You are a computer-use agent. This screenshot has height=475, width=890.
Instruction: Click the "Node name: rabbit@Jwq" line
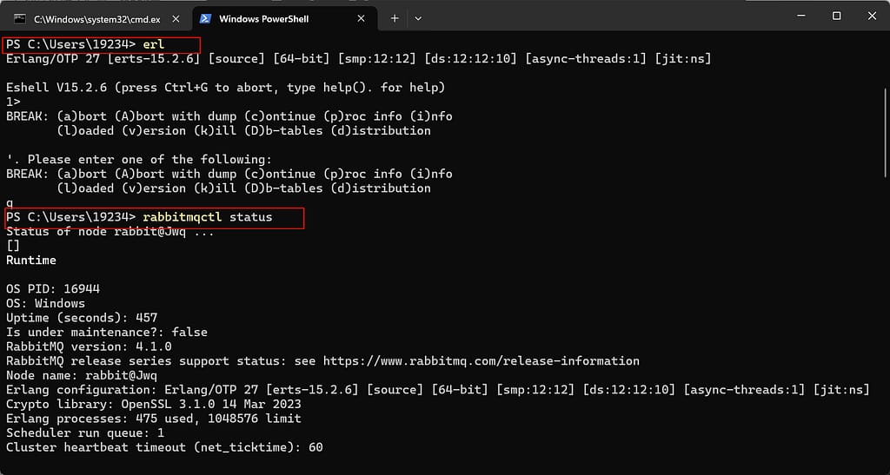coord(81,375)
